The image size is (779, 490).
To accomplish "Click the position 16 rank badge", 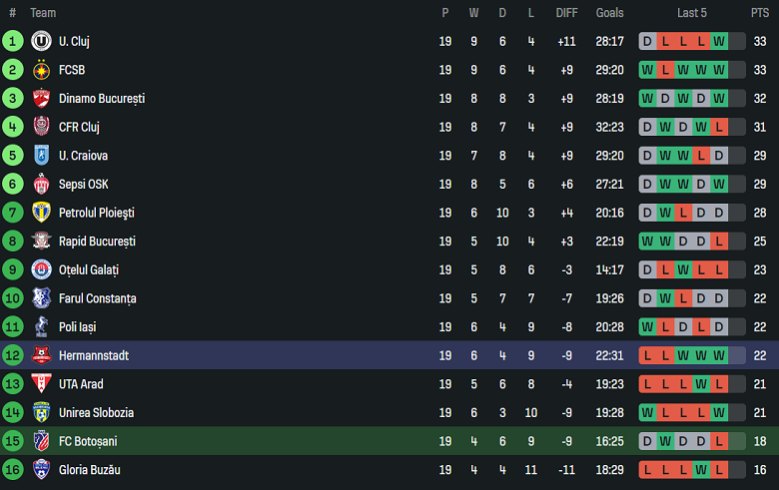I will (12, 470).
